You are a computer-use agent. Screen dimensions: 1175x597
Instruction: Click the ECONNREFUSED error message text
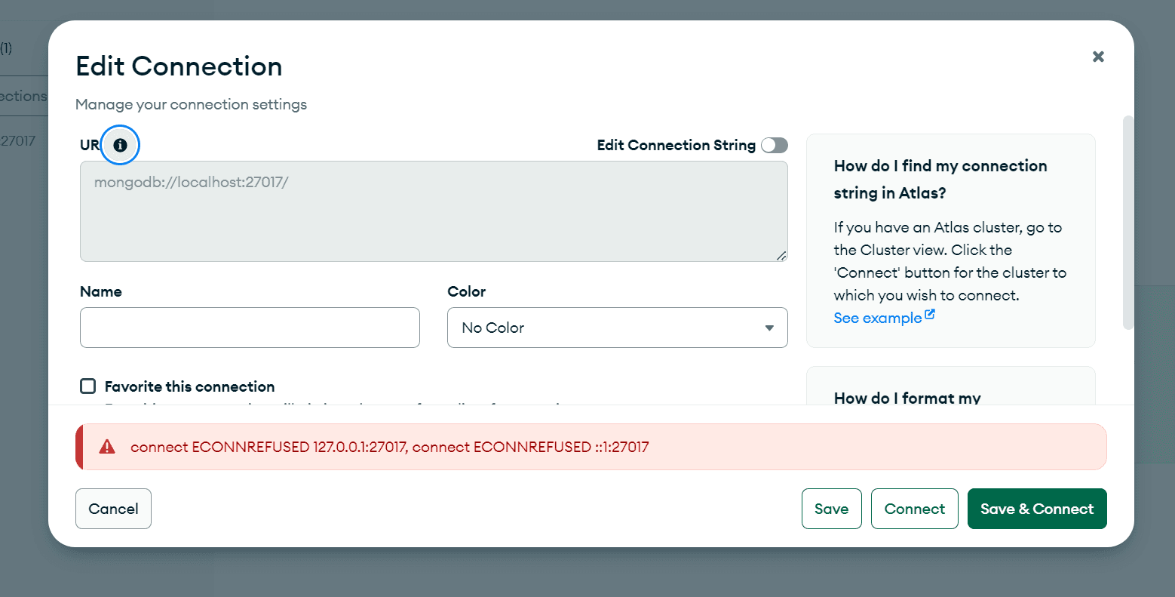point(389,447)
